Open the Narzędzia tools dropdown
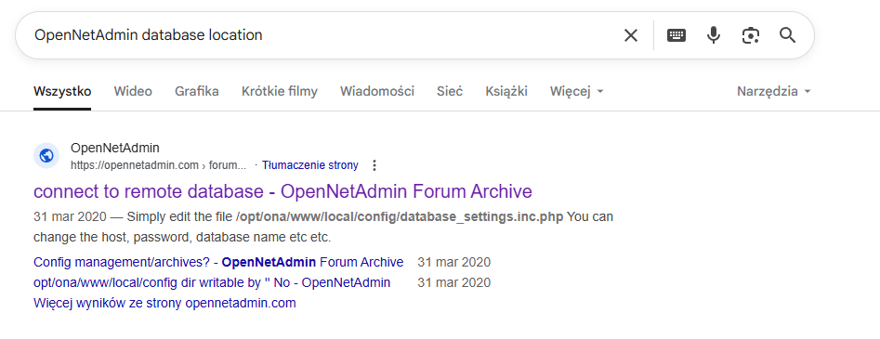 click(x=774, y=91)
